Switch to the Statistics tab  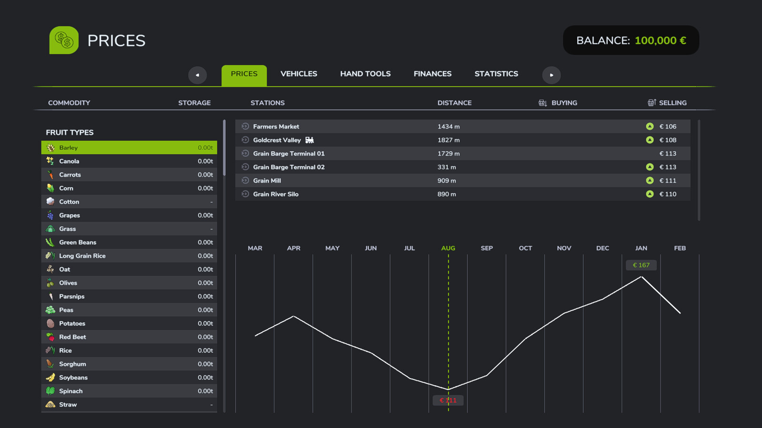496,74
